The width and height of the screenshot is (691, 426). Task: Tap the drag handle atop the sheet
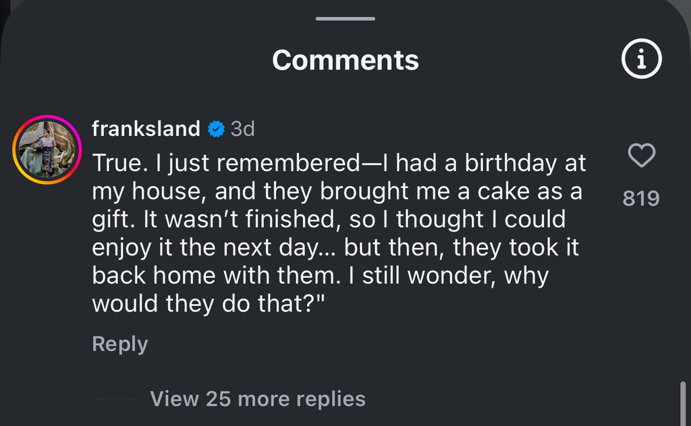[345, 18]
